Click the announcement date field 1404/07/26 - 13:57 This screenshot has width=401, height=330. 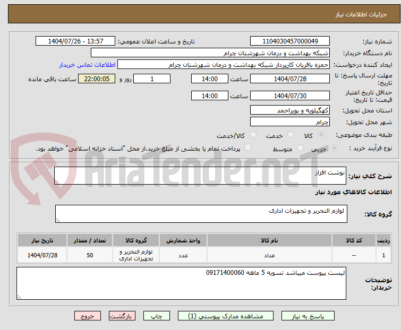(x=75, y=41)
